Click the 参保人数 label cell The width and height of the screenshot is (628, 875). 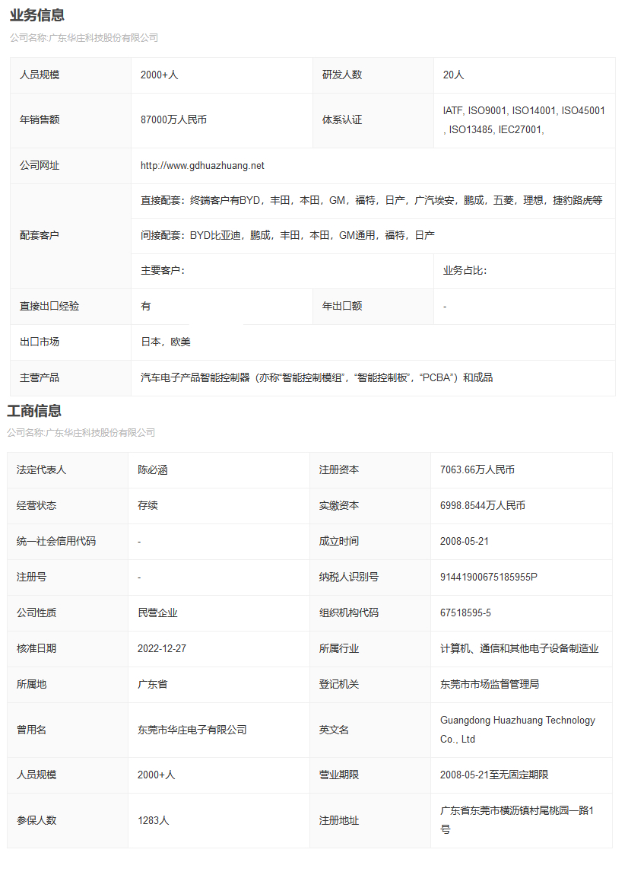click(68, 821)
